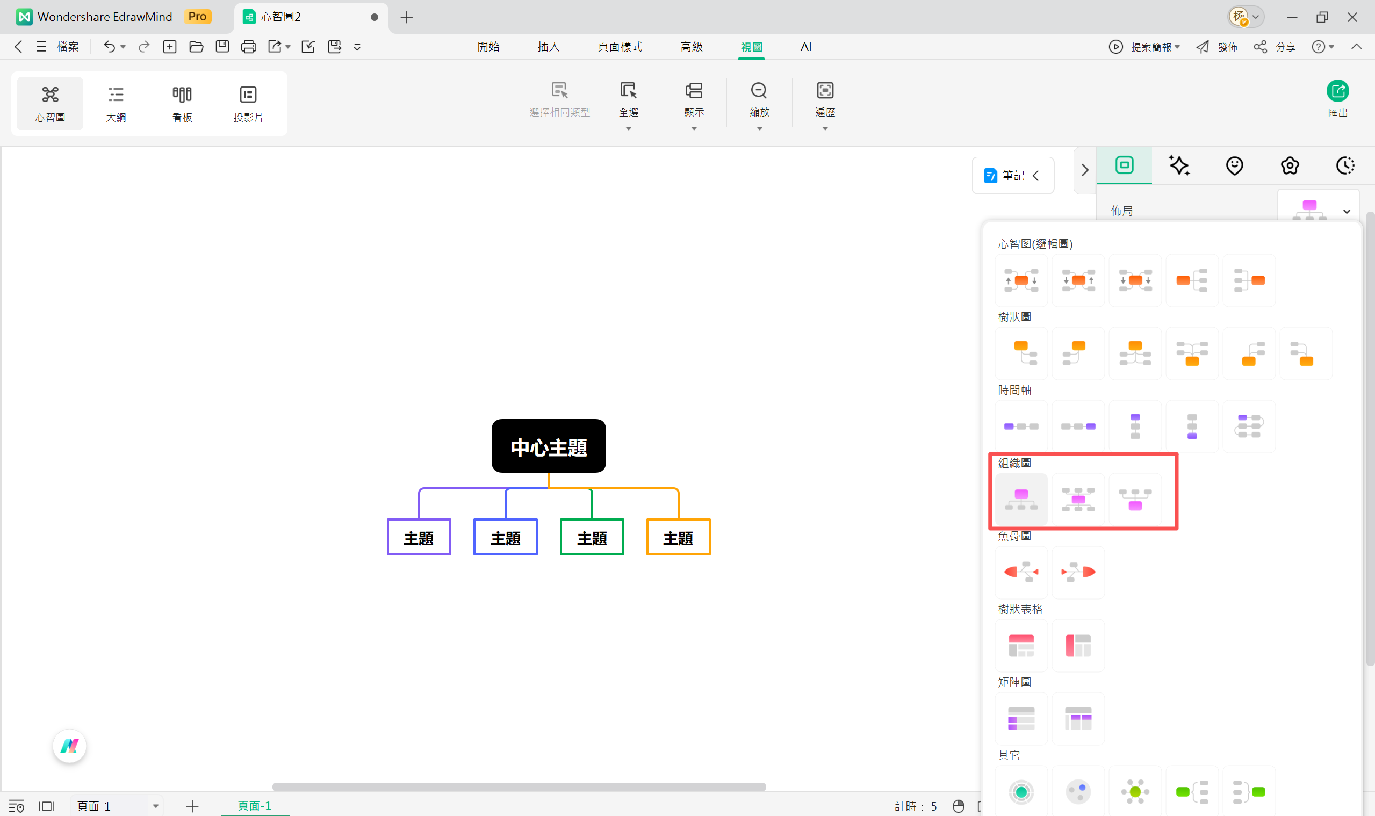Viewport: 1375px width, 816px height.
Task: Open the sticker emoji panel tab
Action: click(1234, 165)
